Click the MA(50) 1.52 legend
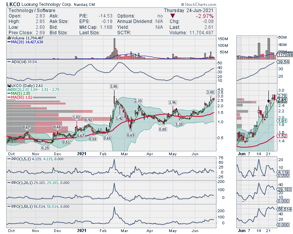Image resolution: width=293 pixels, height=234 pixels. tap(20, 97)
